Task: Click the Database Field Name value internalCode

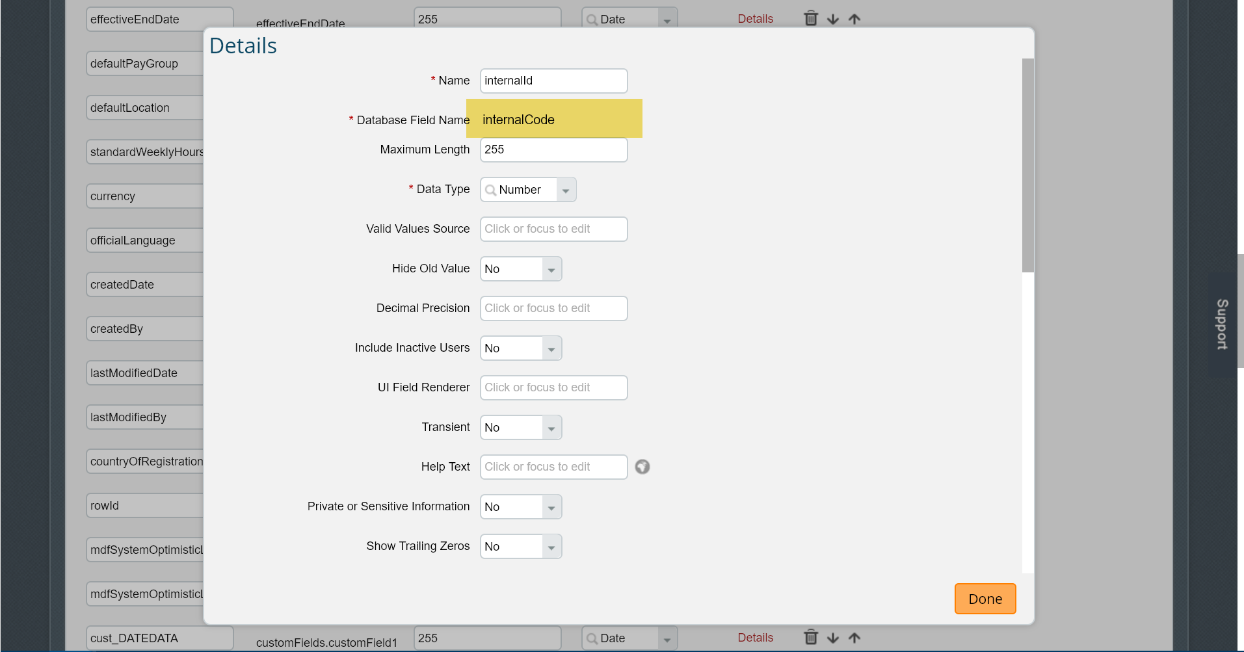Action: click(x=518, y=120)
